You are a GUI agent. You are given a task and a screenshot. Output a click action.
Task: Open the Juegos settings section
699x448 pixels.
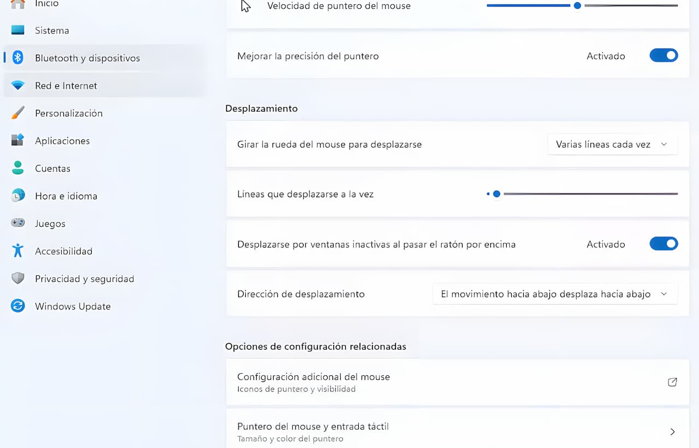[50, 223]
